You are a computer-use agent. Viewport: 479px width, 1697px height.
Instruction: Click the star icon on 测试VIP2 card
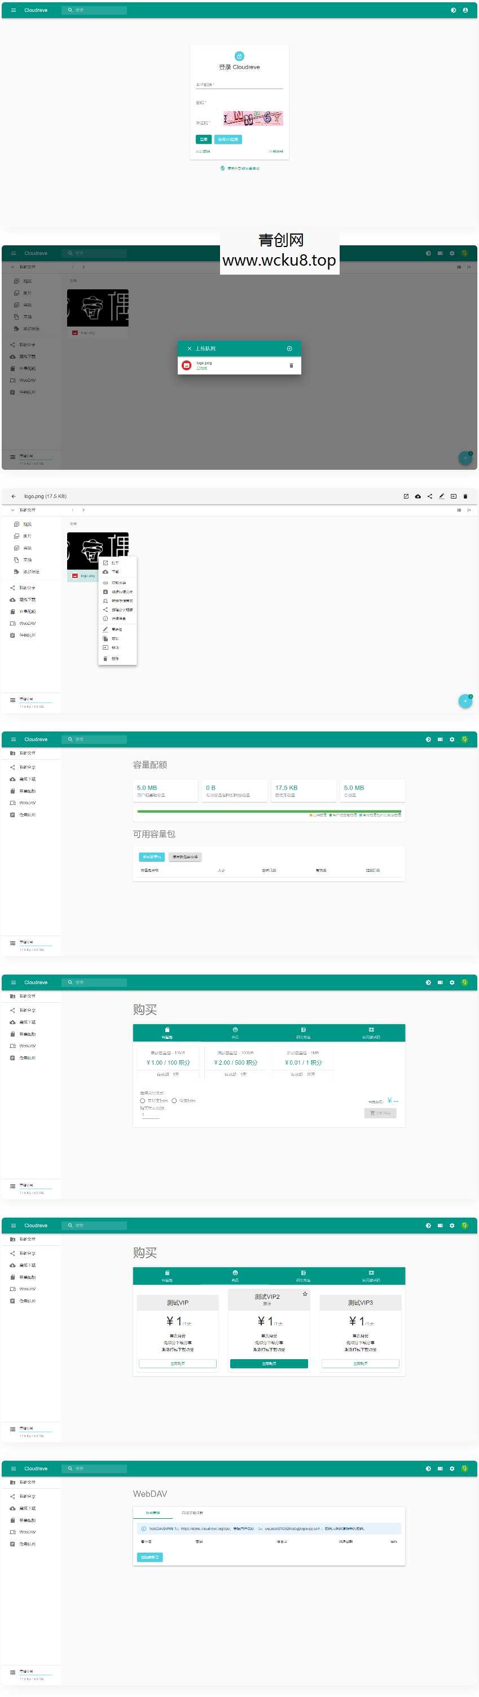pyautogui.click(x=305, y=1293)
